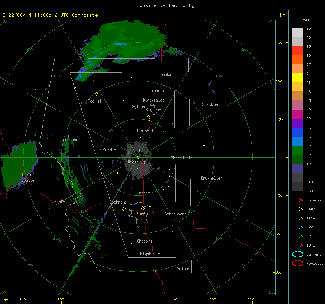This screenshot has width=325, height=304.
Task: Click the Airdrie label
Action: (142, 193)
